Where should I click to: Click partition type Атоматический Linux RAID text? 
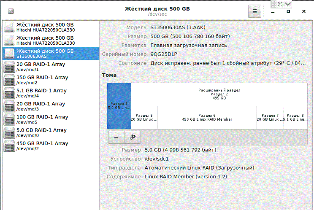[x=200, y=168]
